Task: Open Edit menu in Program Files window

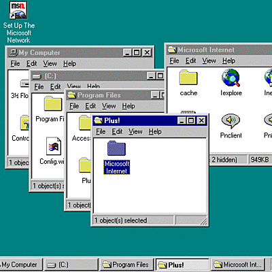Action: pyautogui.click(x=90, y=106)
